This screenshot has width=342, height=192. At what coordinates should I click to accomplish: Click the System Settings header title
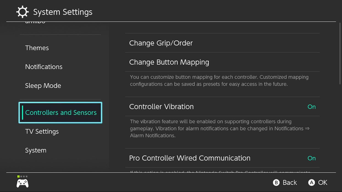pyautogui.click(x=63, y=12)
